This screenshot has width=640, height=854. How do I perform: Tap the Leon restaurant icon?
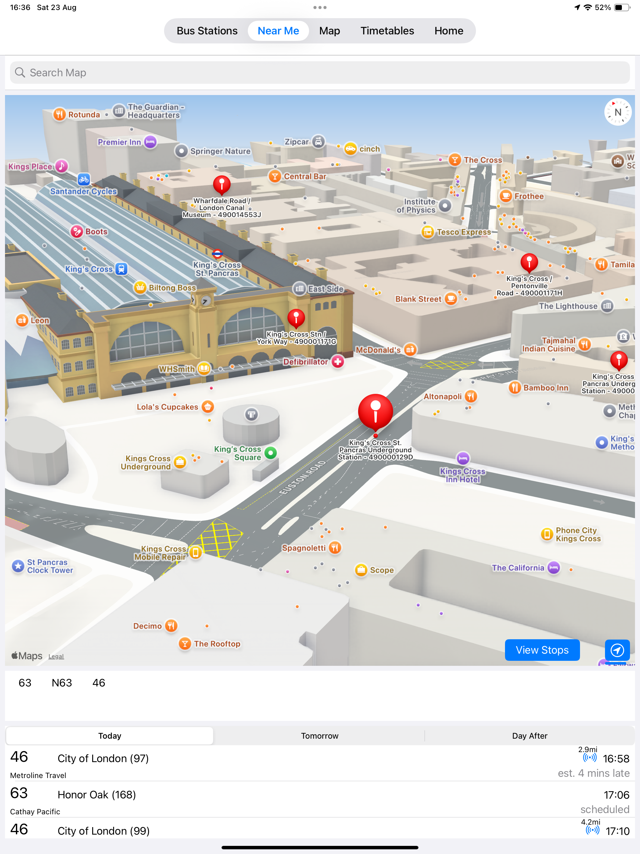pos(22,320)
